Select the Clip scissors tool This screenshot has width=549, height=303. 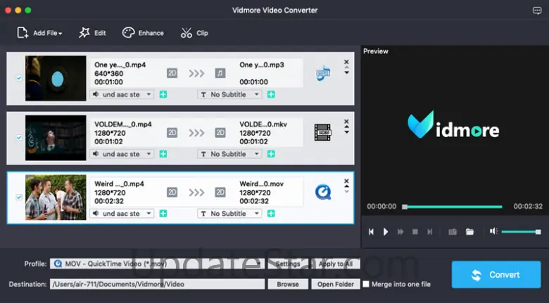pyautogui.click(x=194, y=33)
